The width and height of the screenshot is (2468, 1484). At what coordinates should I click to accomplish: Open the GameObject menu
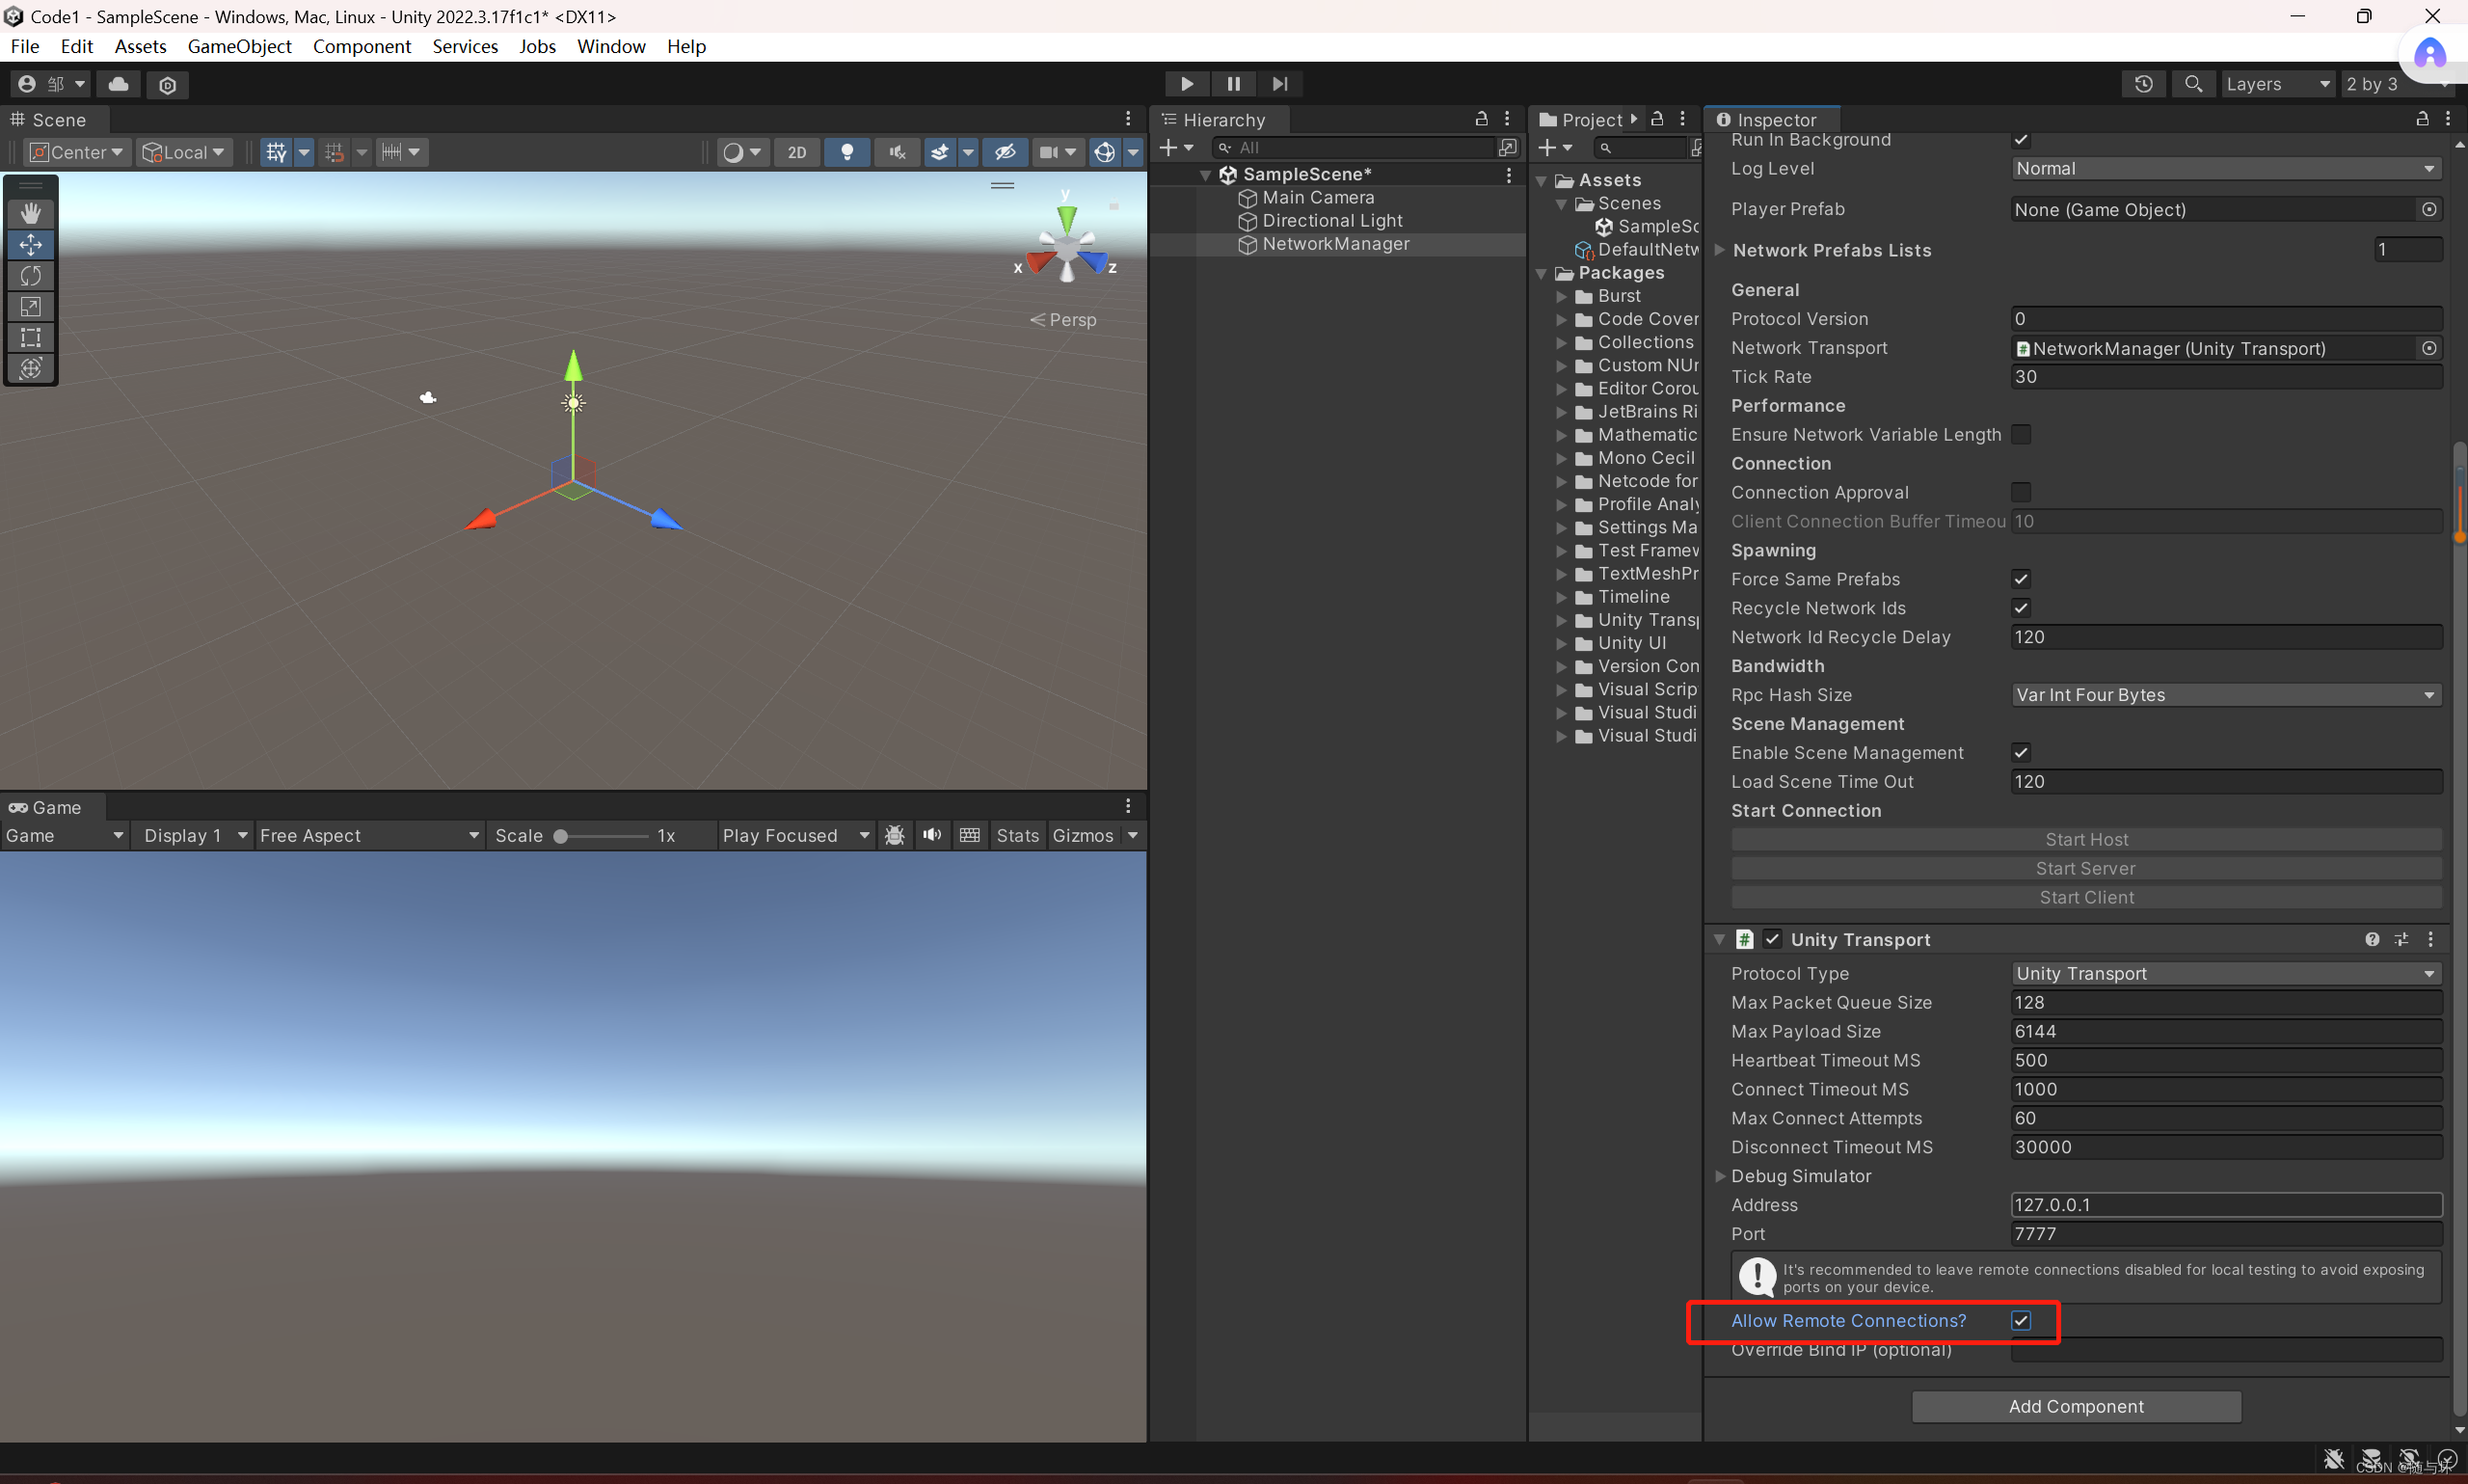tap(240, 46)
